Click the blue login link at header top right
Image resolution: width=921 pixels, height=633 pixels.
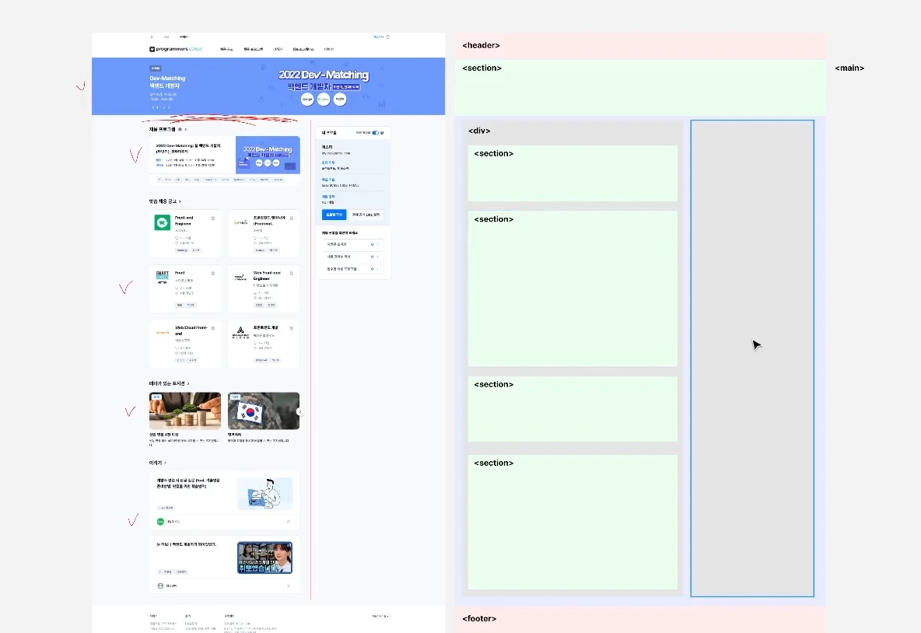pyautogui.click(x=378, y=37)
